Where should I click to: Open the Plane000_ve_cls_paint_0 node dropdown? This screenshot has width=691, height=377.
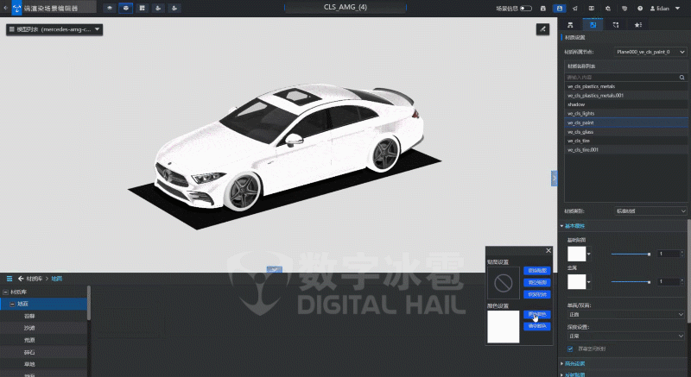coord(650,52)
